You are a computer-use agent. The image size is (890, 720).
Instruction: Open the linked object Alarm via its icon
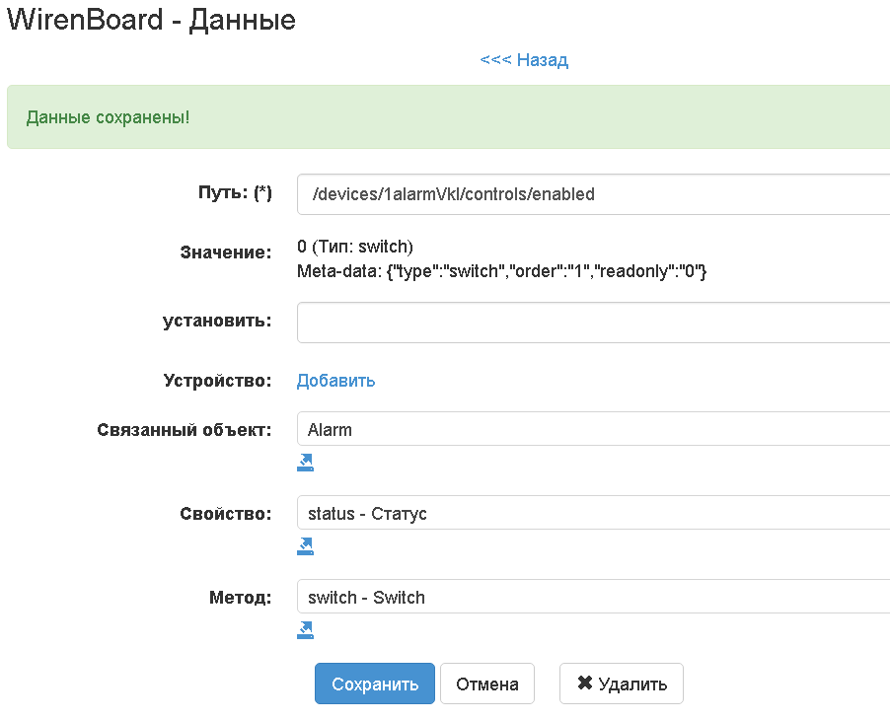[305, 462]
